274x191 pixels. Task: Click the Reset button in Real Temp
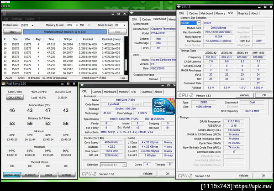tap(48, 175)
